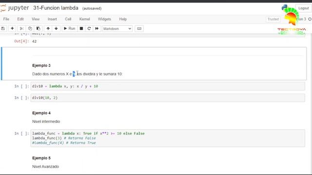Select the div10 lambda definition code cell
The width and height of the screenshot is (312, 175).
click(168, 87)
